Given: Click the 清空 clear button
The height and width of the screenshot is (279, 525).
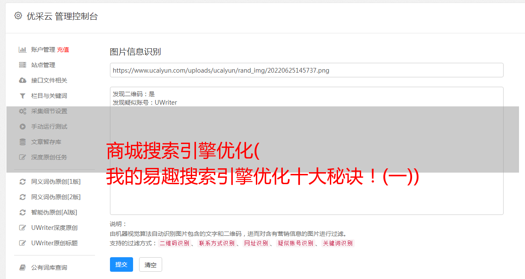Looking at the screenshot, I should click(151, 264).
